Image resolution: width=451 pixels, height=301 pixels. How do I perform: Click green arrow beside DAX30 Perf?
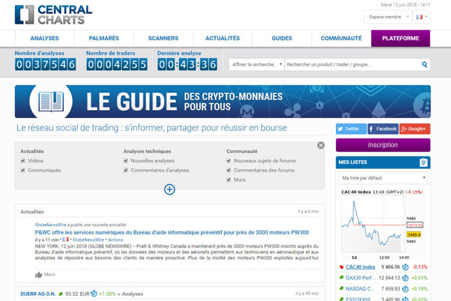pos(341,278)
